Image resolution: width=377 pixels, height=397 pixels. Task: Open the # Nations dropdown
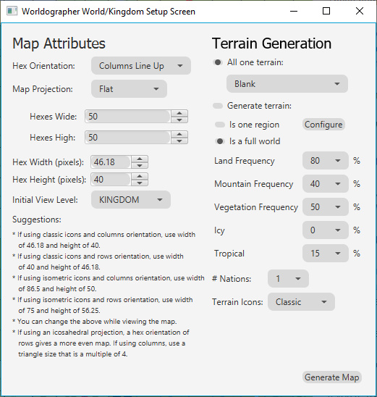(x=288, y=279)
